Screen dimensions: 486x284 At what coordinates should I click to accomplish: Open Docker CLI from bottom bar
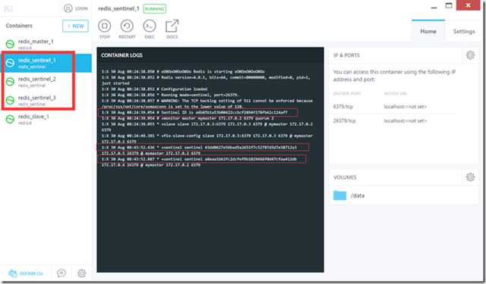click(x=25, y=273)
